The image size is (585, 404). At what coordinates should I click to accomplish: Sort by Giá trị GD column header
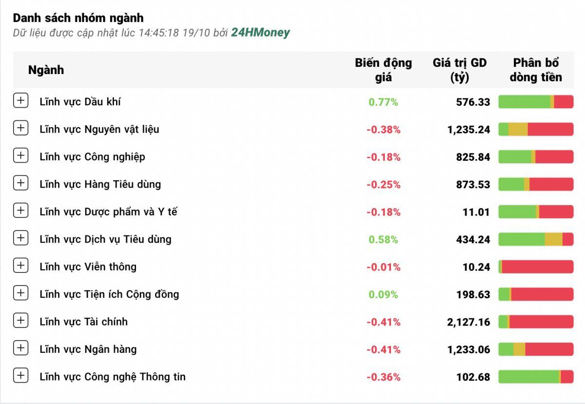pyautogui.click(x=459, y=70)
